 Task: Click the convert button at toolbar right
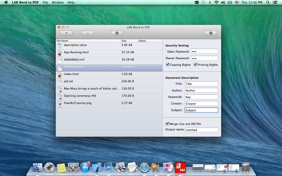[x=210, y=33]
